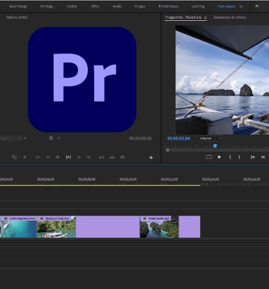Image resolution: width=269 pixels, height=289 pixels.
Task: Open the Couleur workspace tab
Action: [x=72, y=6]
